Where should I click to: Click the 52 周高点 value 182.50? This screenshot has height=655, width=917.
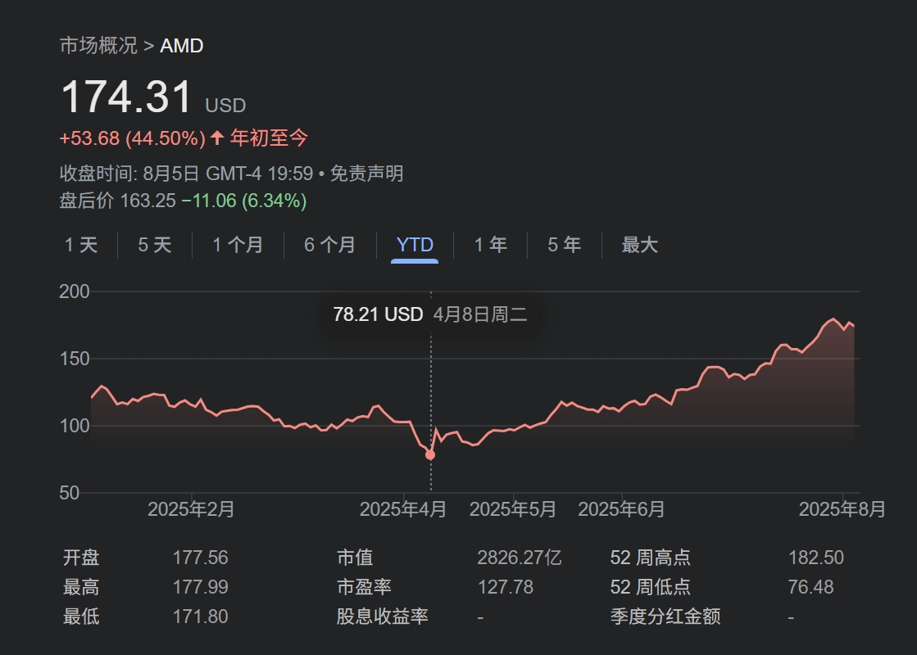tap(815, 558)
